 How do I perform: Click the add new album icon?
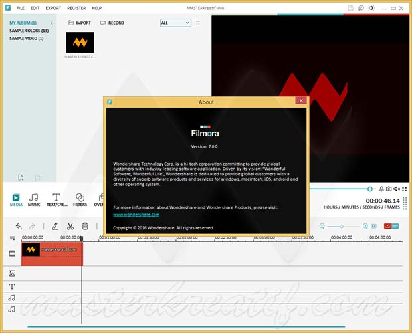click(x=21, y=177)
